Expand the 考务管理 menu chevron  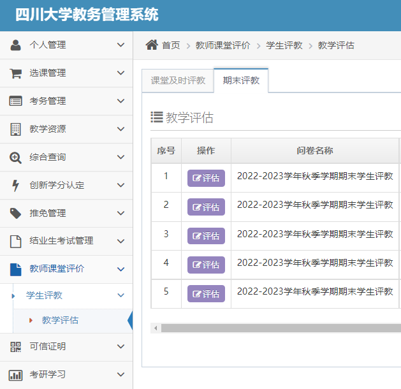(x=120, y=101)
